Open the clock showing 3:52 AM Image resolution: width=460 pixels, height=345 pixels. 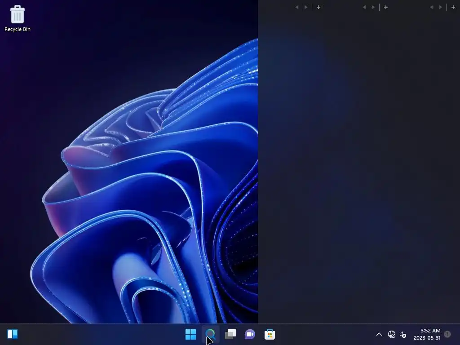(x=430, y=331)
